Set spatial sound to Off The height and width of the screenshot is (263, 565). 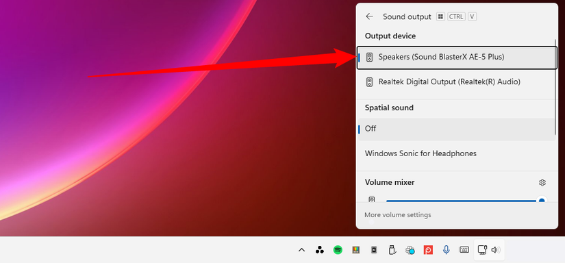457,129
